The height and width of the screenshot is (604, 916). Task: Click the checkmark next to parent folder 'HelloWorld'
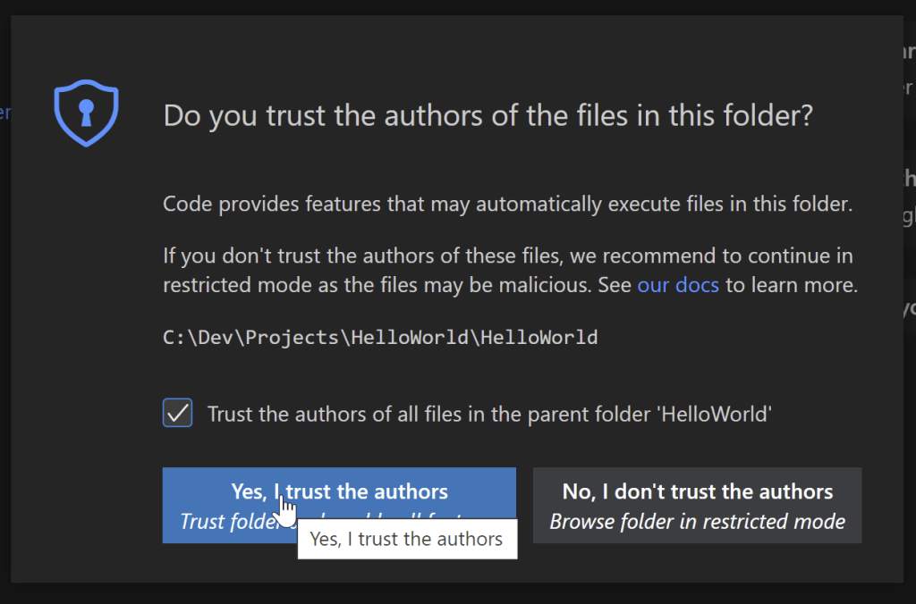pyautogui.click(x=177, y=413)
